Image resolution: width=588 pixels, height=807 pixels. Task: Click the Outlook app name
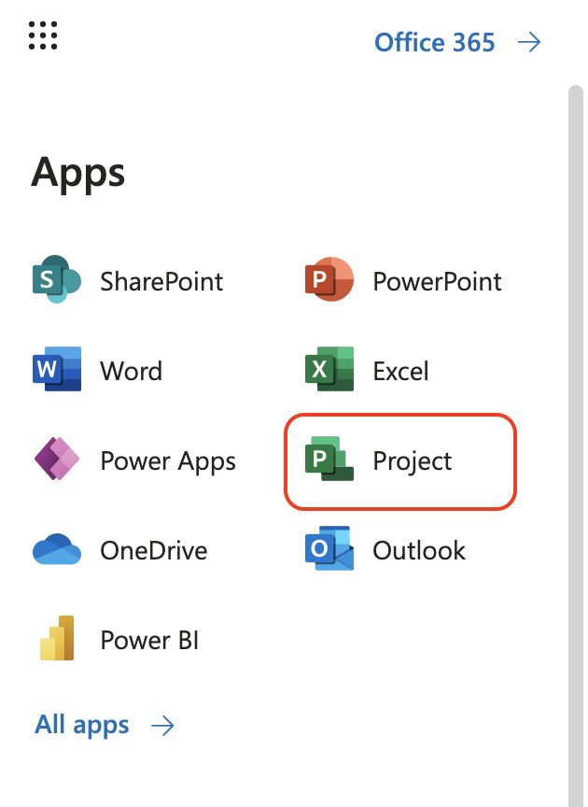[419, 551]
